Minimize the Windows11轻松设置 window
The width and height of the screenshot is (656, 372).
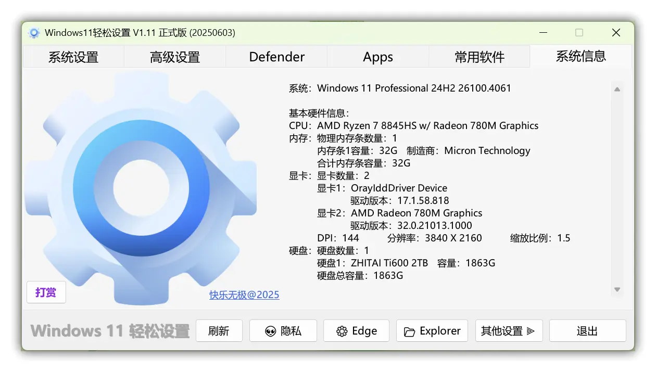pos(543,33)
